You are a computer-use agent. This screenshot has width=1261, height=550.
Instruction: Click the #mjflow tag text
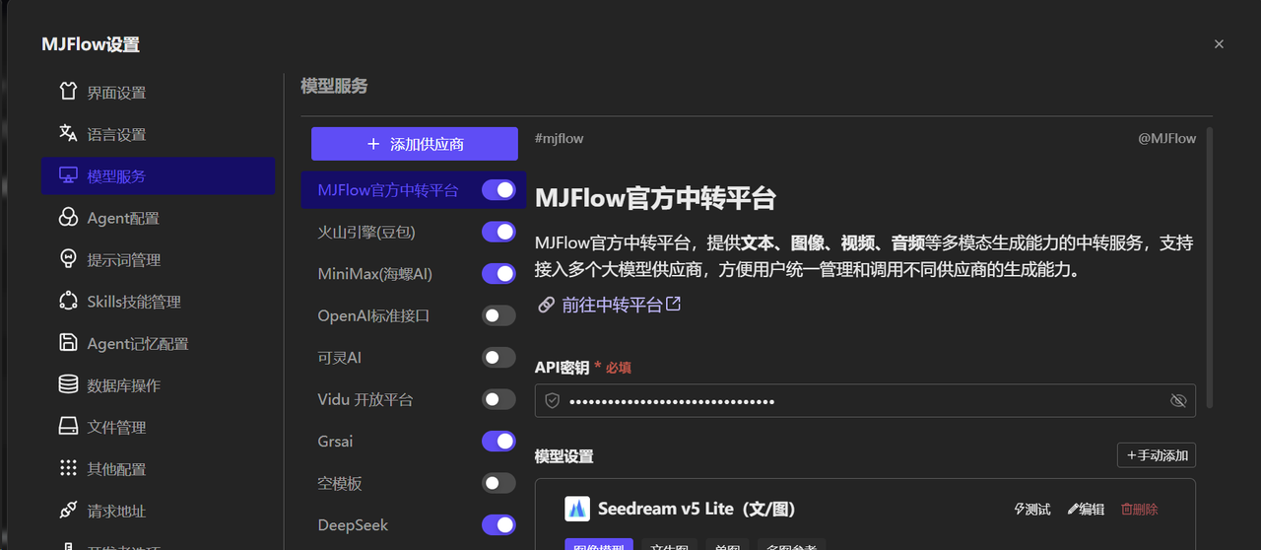(559, 139)
